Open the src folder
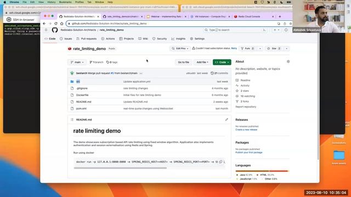351x197 pixels. [x=78, y=82]
